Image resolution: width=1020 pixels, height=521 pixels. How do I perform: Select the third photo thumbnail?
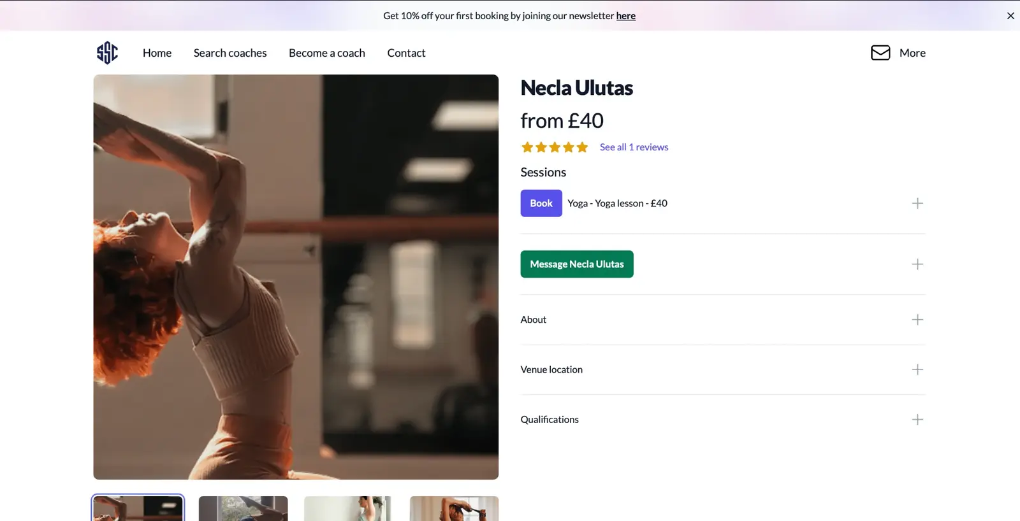[347, 508]
